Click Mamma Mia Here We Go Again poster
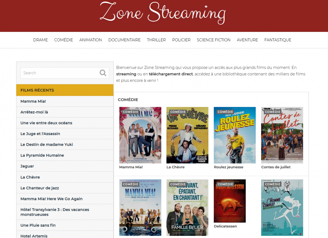This screenshot has height=238, width=328. coord(140,208)
